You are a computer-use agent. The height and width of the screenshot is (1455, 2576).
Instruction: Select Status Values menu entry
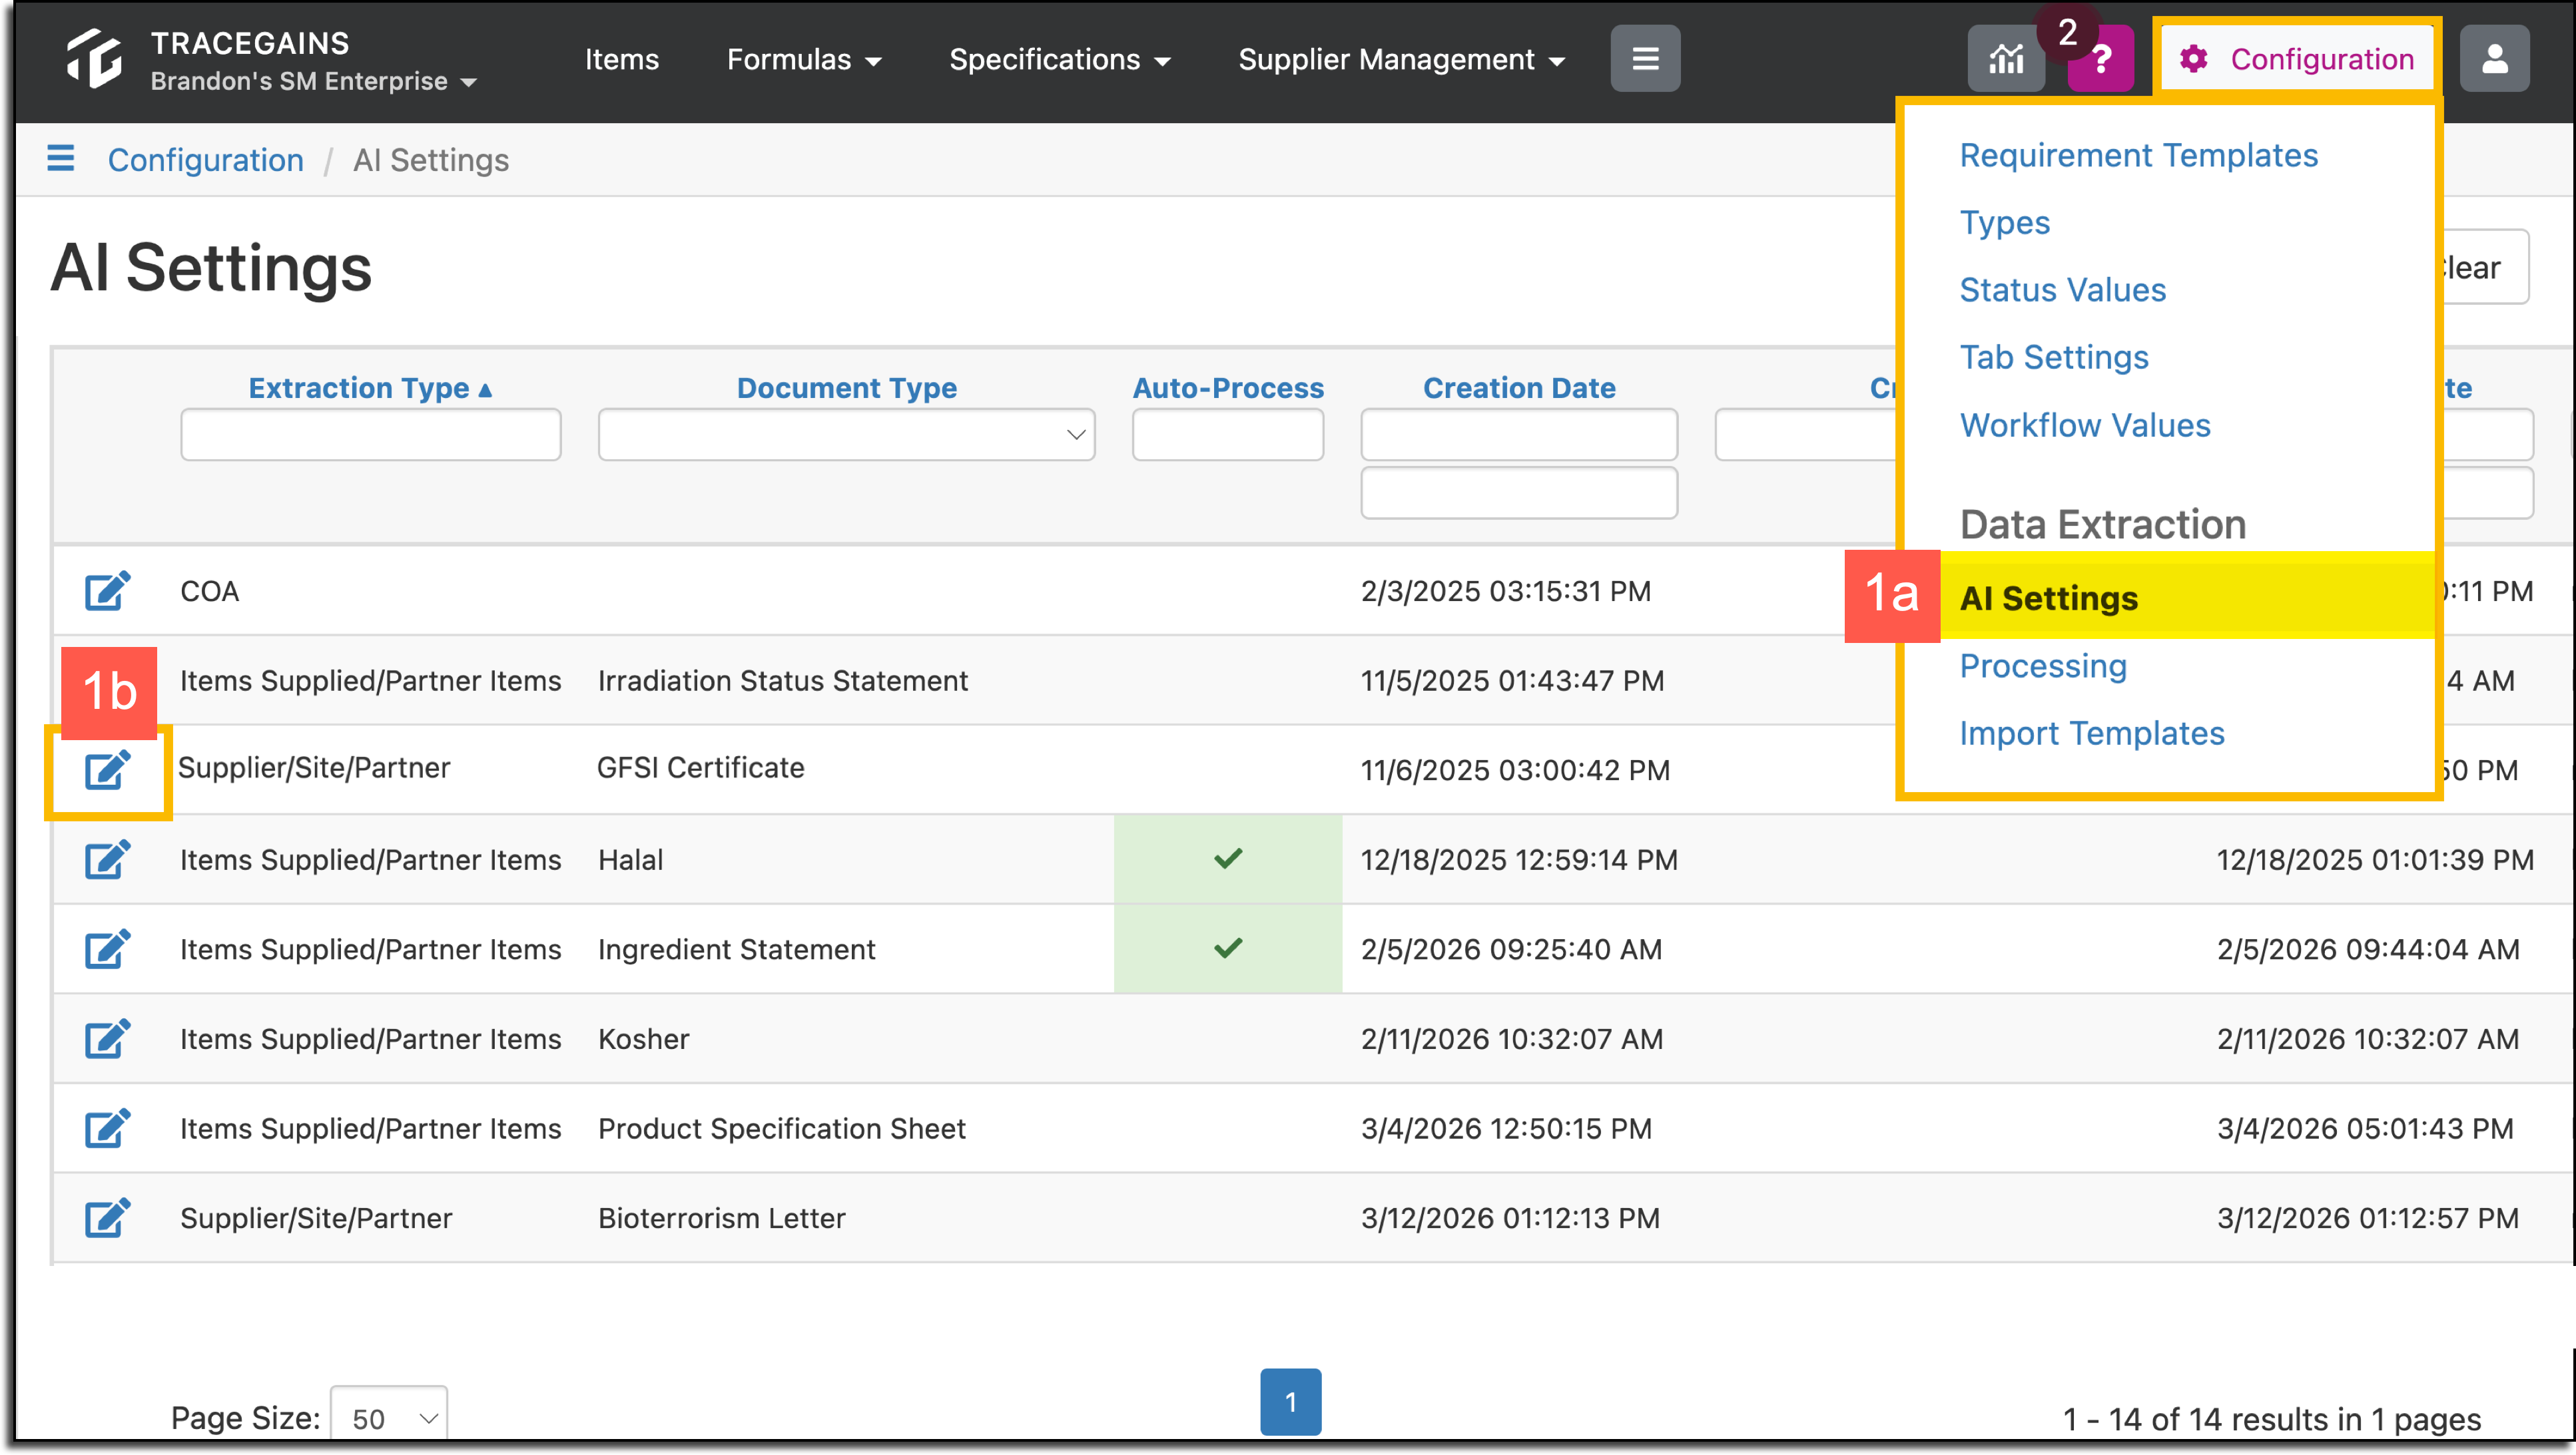click(2062, 290)
